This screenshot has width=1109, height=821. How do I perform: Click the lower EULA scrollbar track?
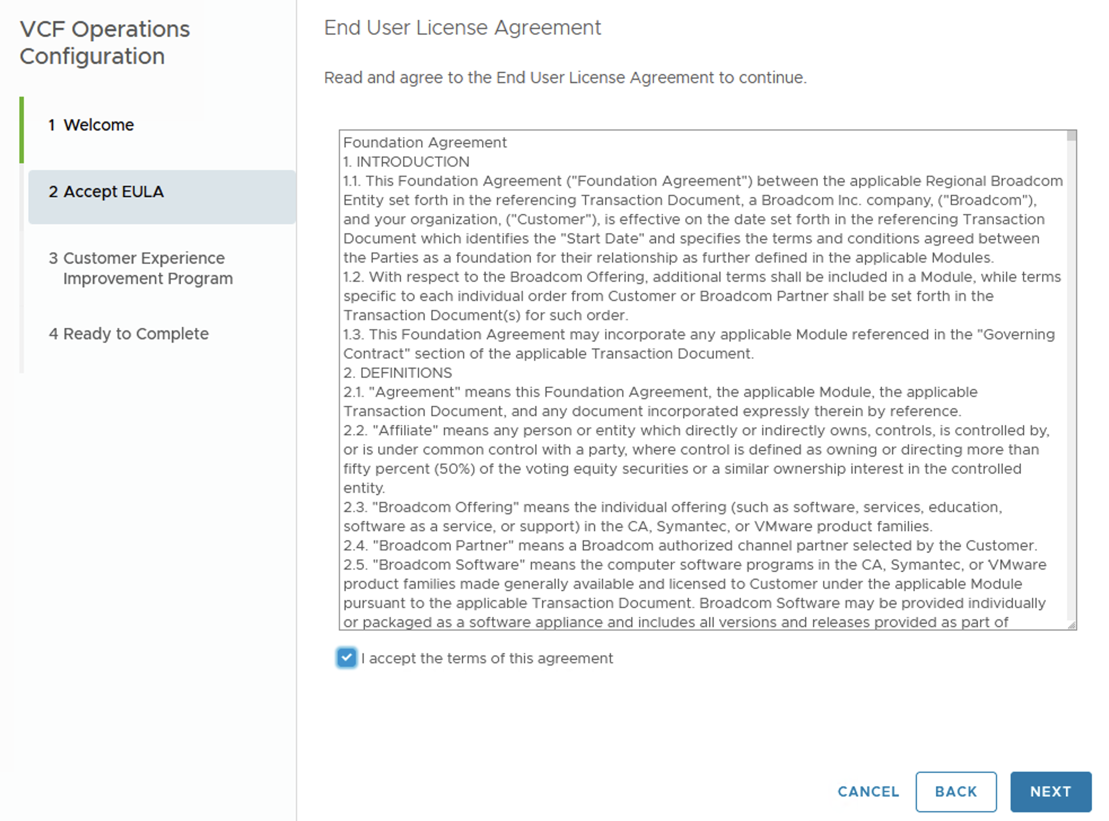(1071, 480)
